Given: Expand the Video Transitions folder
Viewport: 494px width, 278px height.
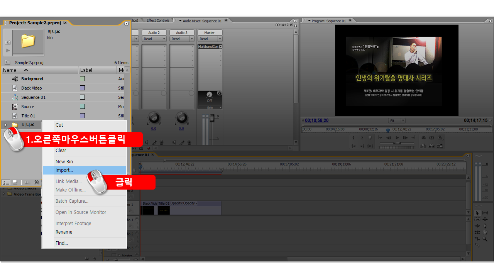Looking at the screenshot, I should pos(4,194).
